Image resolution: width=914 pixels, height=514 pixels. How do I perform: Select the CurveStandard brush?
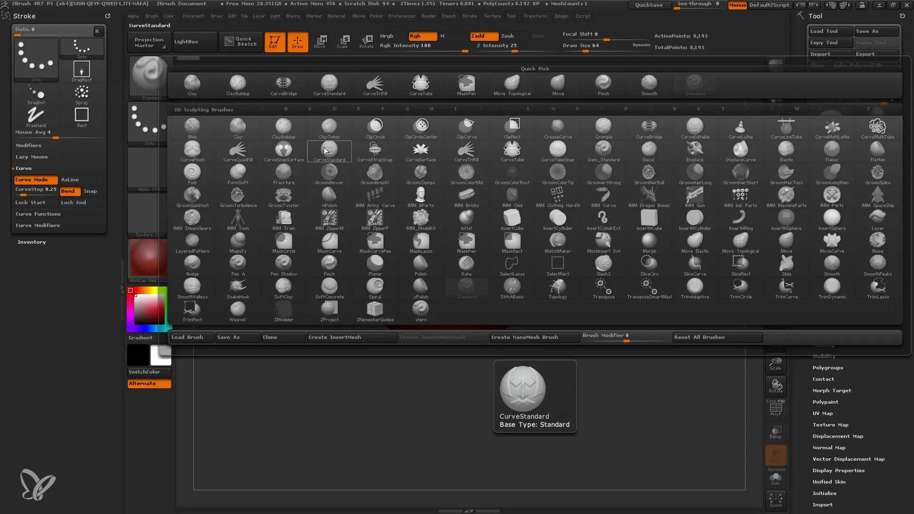pos(329,151)
